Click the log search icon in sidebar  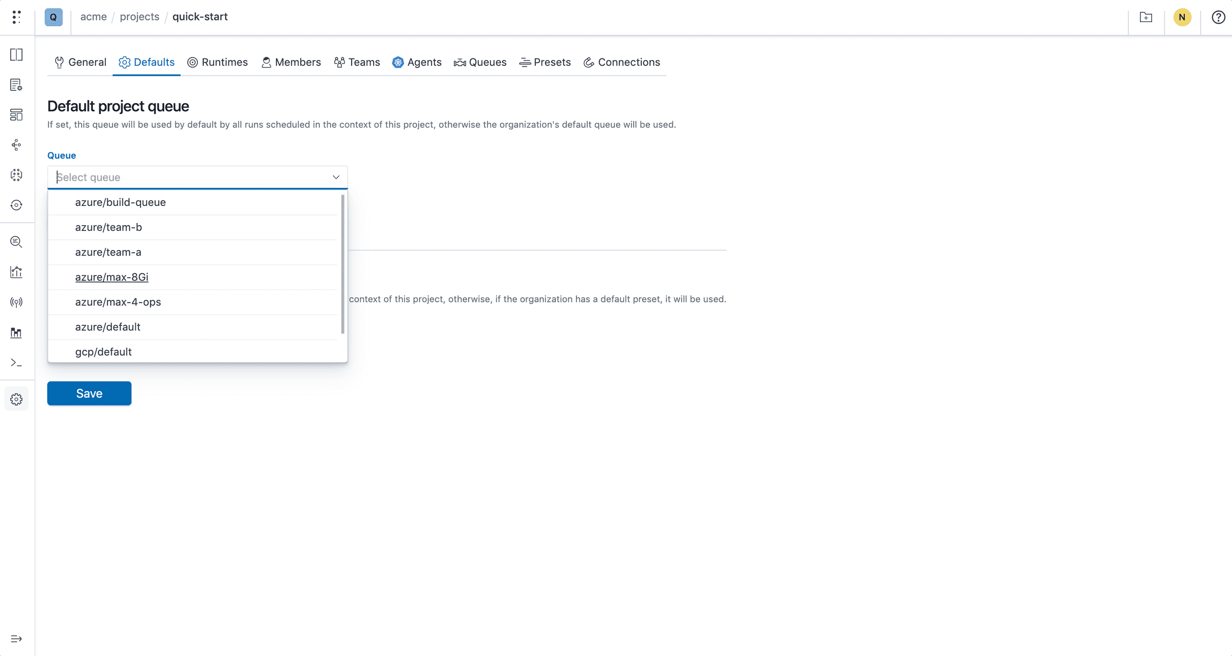tap(16, 242)
